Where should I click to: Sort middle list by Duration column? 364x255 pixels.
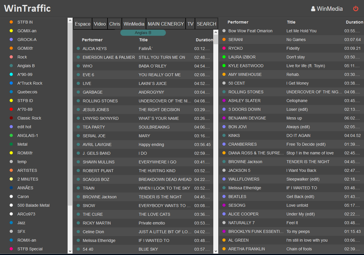pos(204,40)
